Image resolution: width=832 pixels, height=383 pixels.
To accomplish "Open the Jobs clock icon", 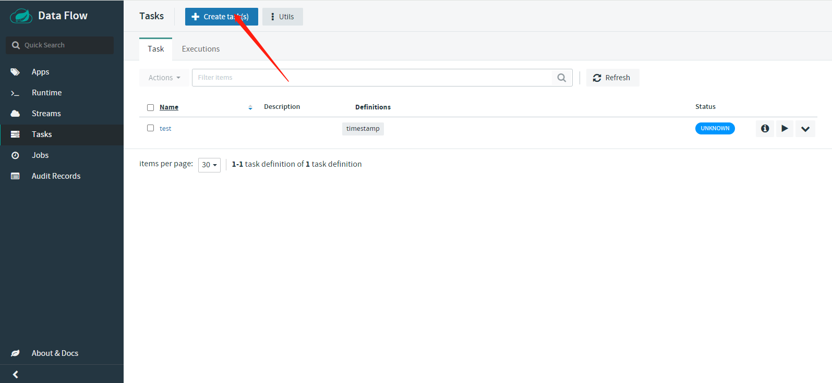I will point(15,155).
